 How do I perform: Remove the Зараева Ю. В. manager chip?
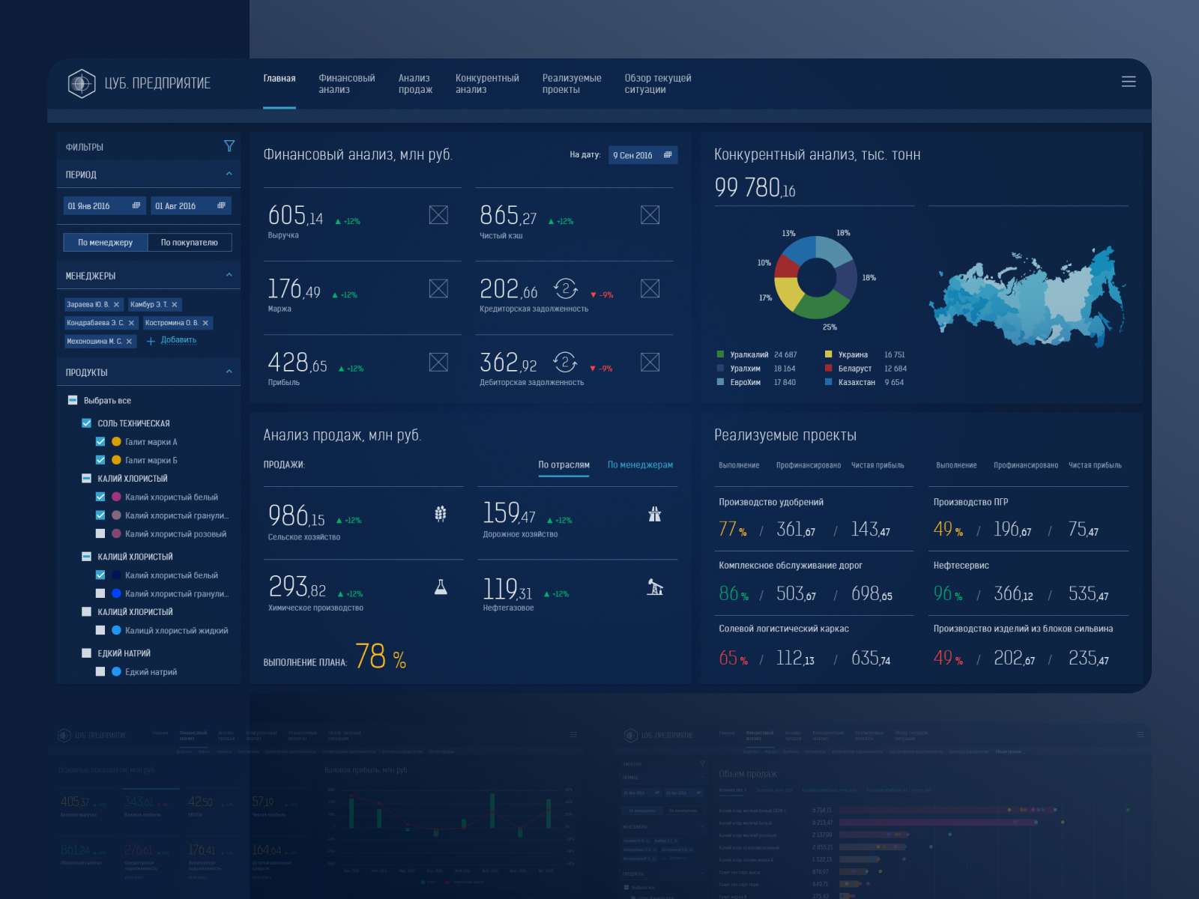coord(116,305)
